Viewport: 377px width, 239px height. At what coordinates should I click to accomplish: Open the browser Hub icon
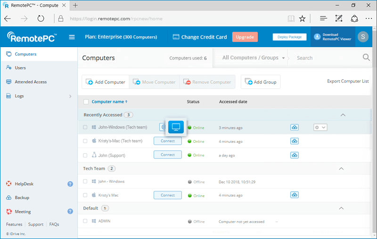323,18
